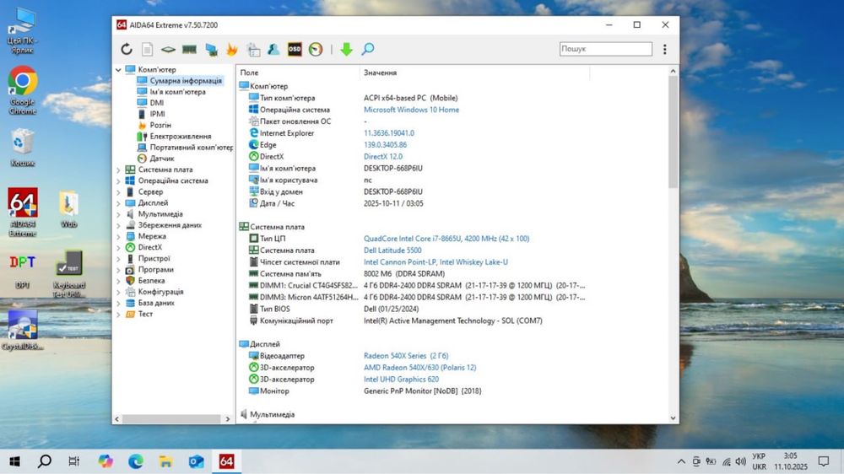Select Ім'я комп'ютера in the tree
The image size is (844, 474).
pyautogui.click(x=177, y=92)
